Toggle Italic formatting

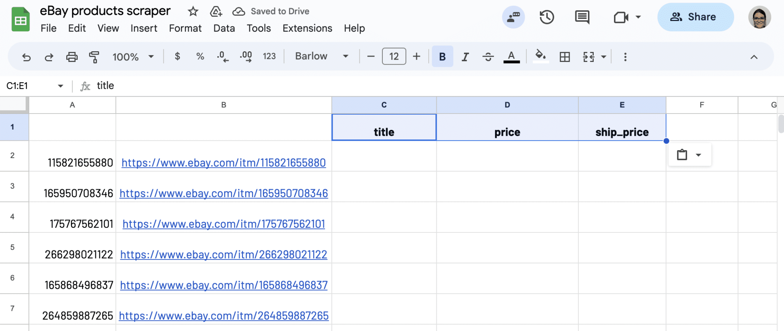pos(465,57)
